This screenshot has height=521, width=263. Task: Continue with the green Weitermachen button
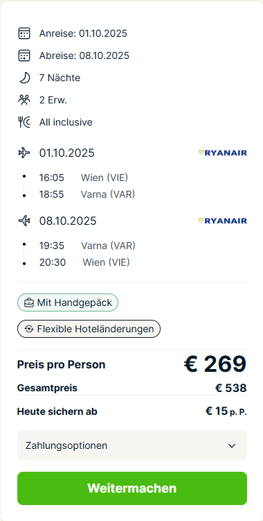pyautogui.click(x=132, y=488)
